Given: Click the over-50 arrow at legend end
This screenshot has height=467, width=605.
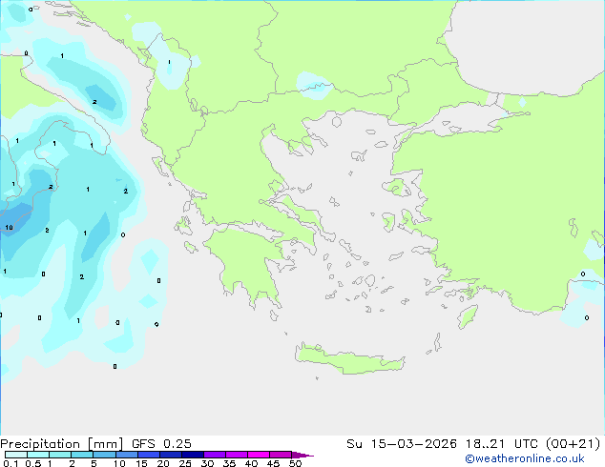Looking at the screenshot, I should click(x=302, y=455).
